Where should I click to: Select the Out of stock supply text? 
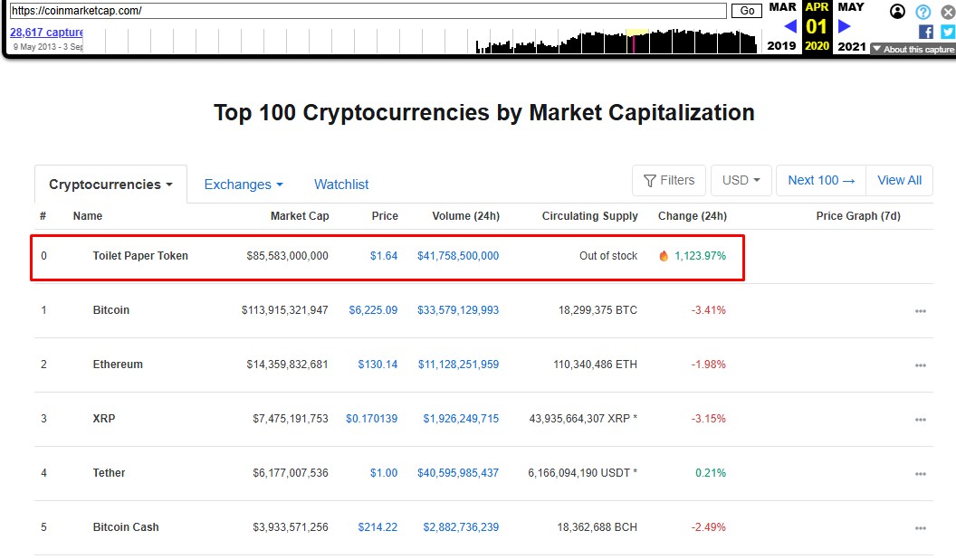click(608, 256)
